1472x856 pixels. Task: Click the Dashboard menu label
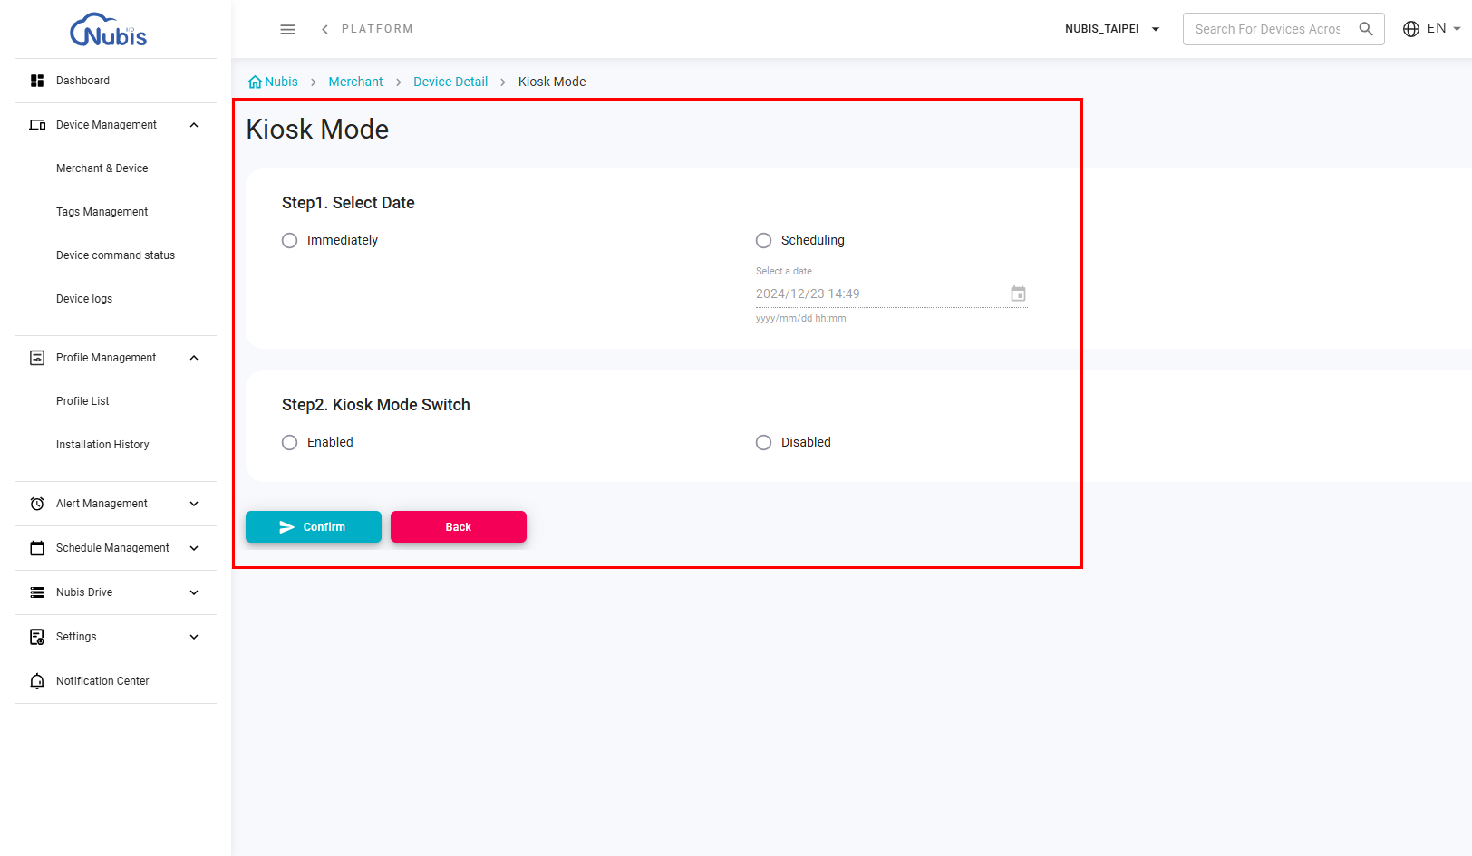(82, 81)
